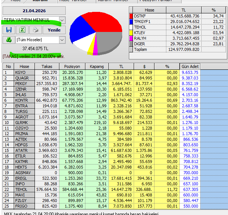Select the HDFGS stock cell
This screenshot has height=215, width=228.
pyautogui.click(x=25, y=145)
